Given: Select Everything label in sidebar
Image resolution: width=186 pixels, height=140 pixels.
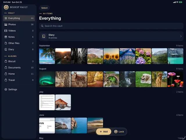Looking at the screenshot, I should [14, 18].
